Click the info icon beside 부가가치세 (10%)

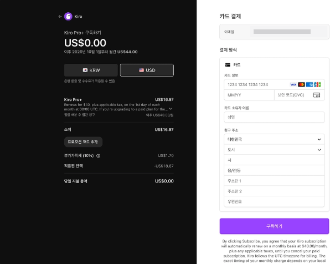point(99,156)
